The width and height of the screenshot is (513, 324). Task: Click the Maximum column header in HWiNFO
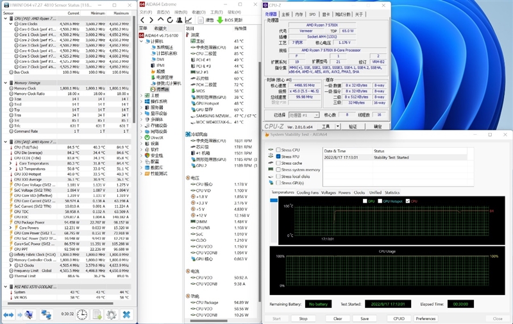[x=121, y=13]
